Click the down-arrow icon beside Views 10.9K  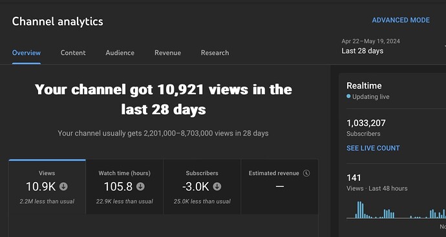(x=63, y=187)
